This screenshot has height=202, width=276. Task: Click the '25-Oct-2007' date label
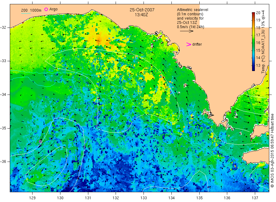pos(142,10)
